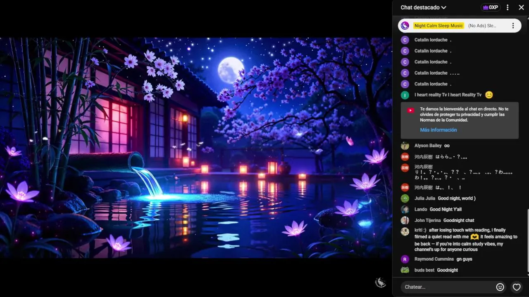Image resolution: width=529 pixels, height=297 pixels.
Task: Select the Julia Julia 'Good night, world )' message
Action: coord(457,198)
